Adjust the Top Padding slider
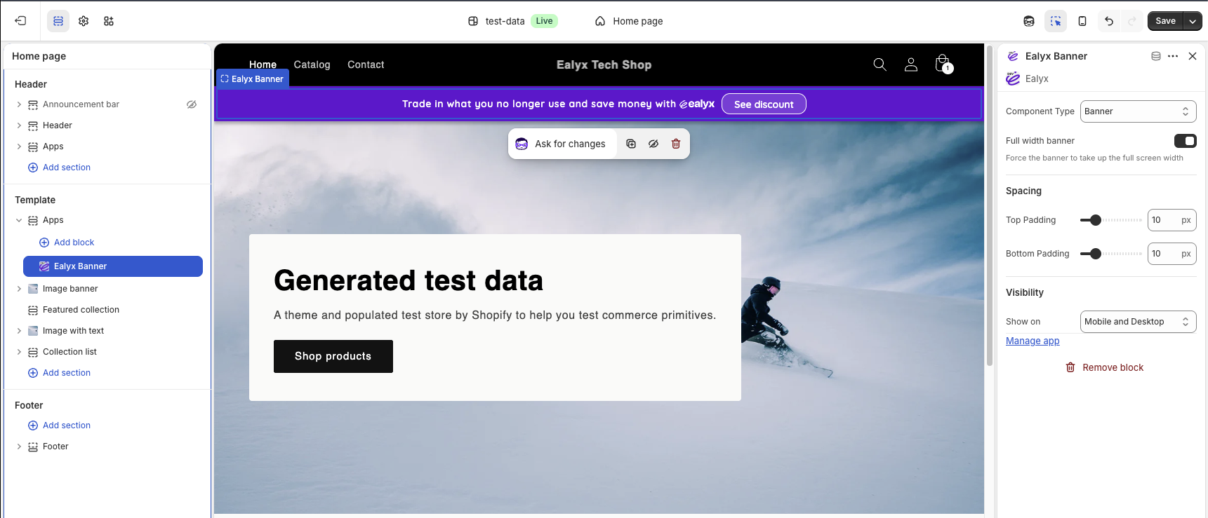 pos(1096,220)
